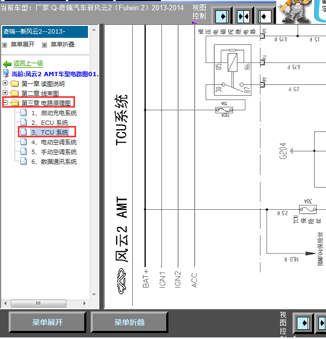Click tree panel scroll-up arrow
The width and height of the screenshot is (326, 339).
click(94, 30)
